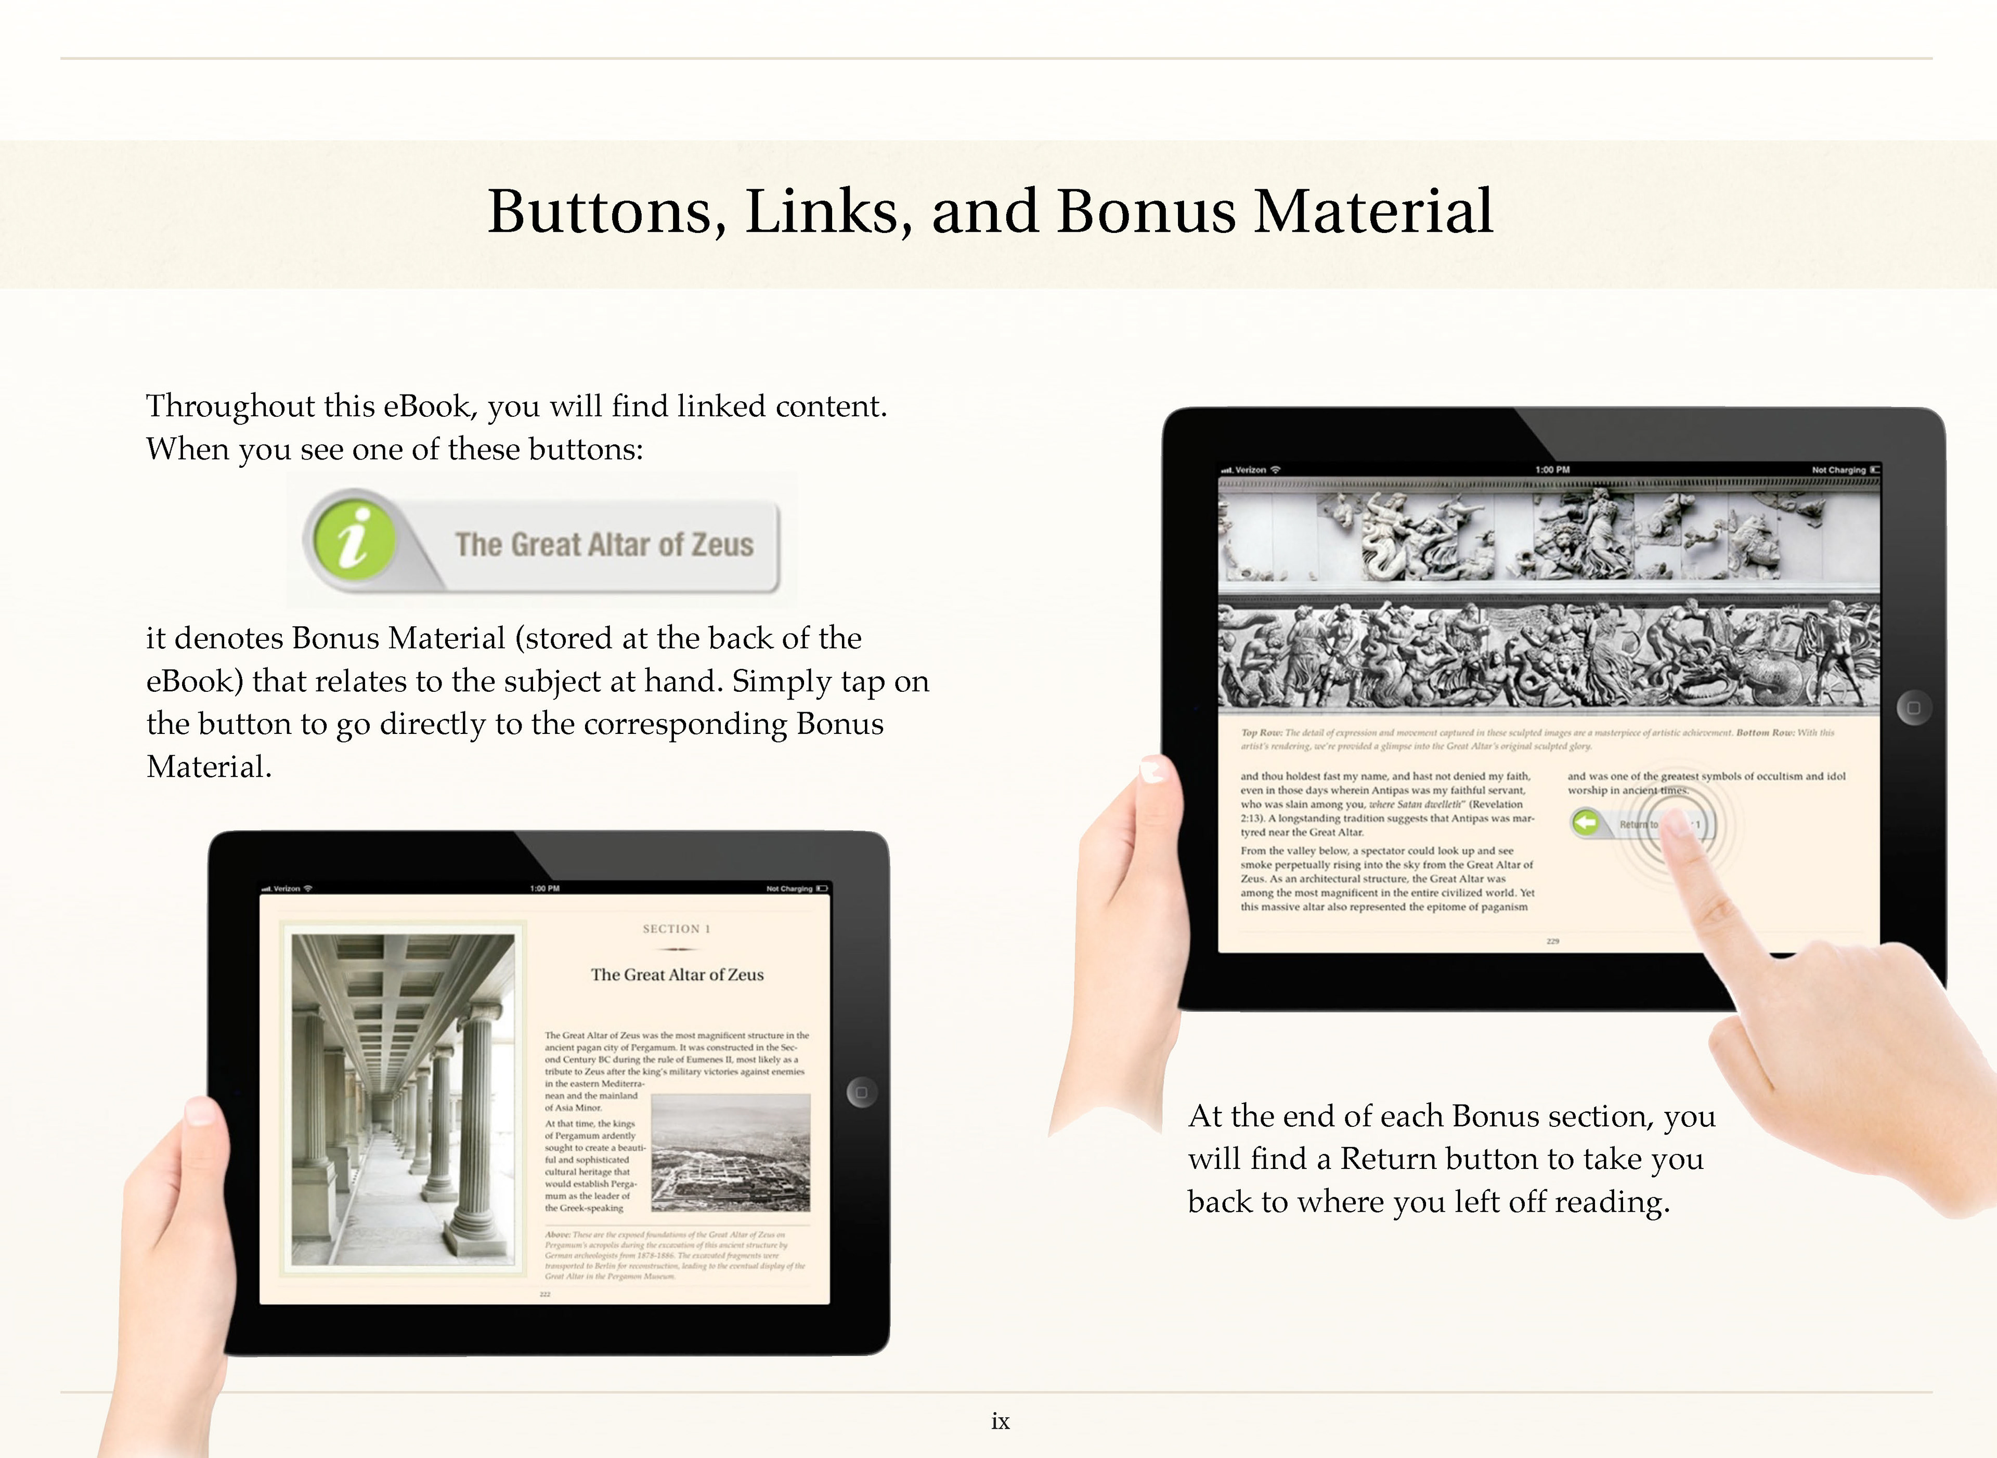Screen dimensions: 1997x1458
Task: Tap the Wi-Fi icon on the left iPad
Action: click(308, 889)
